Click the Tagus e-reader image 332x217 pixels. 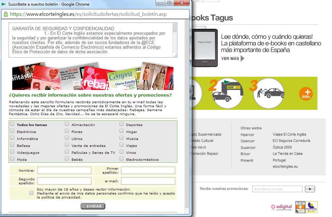[205, 48]
